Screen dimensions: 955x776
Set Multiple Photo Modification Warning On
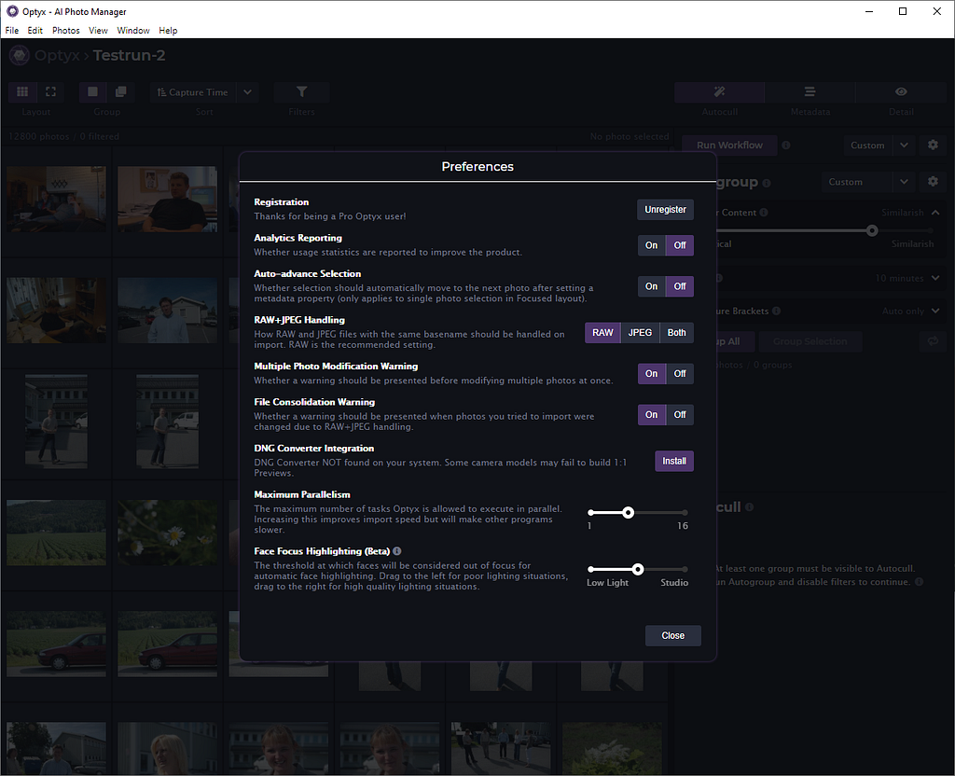(x=651, y=373)
